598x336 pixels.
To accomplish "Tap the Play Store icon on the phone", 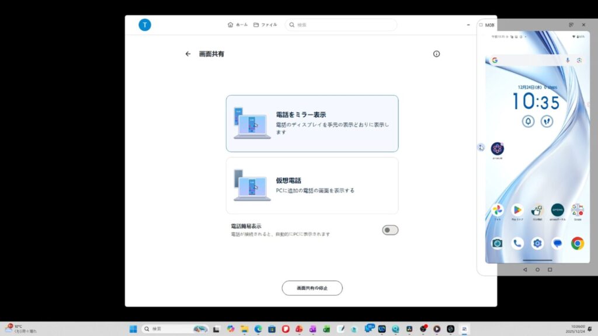I will pos(517,210).
